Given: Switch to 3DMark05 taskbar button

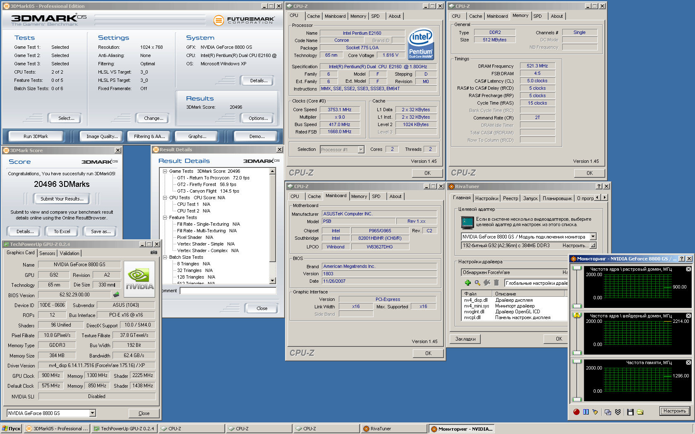Looking at the screenshot, I should pyautogui.click(x=57, y=429).
